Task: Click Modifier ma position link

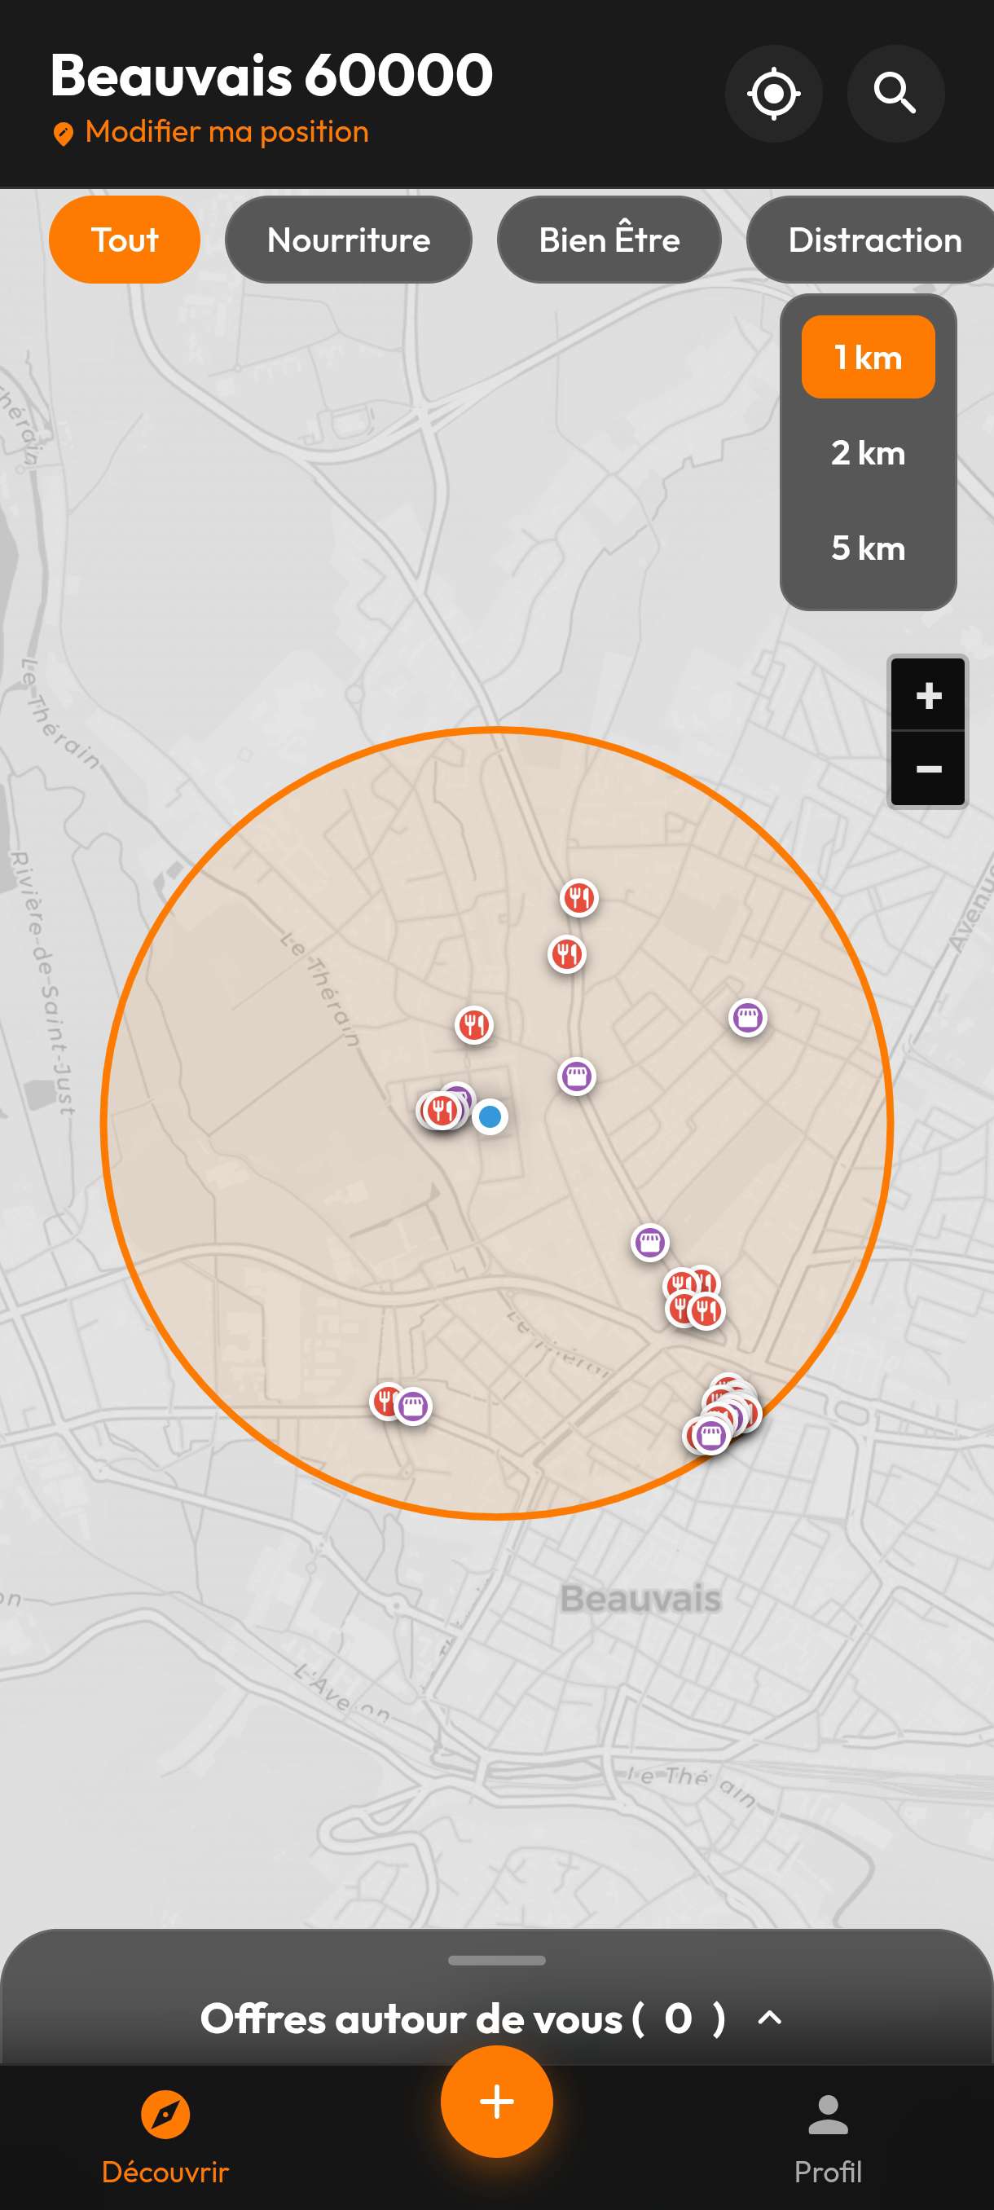Action: point(227,132)
